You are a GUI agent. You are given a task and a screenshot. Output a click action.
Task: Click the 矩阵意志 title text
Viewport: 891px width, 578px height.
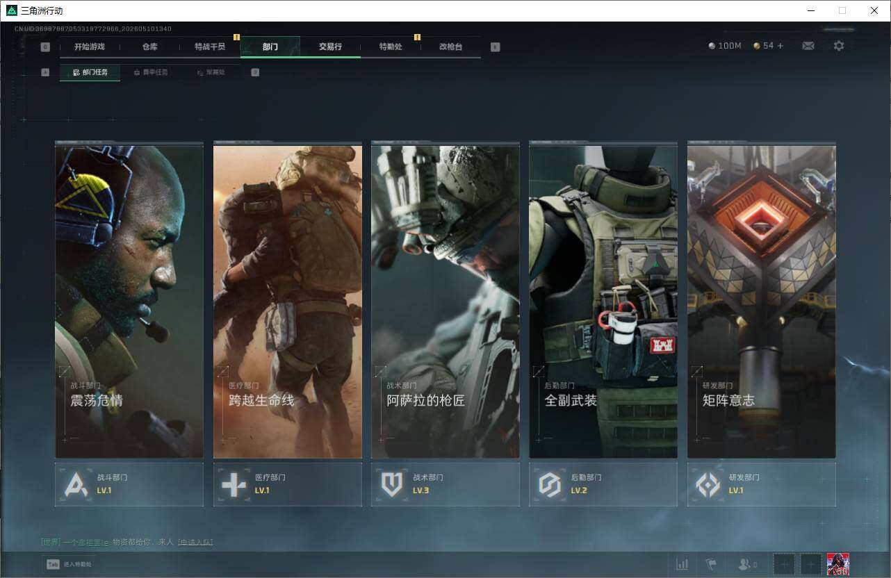[728, 401]
